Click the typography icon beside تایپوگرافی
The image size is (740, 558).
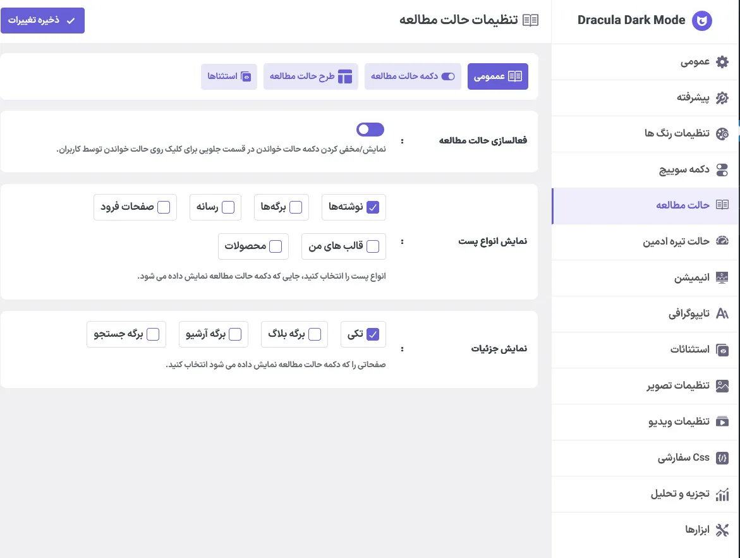(x=722, y=313)
